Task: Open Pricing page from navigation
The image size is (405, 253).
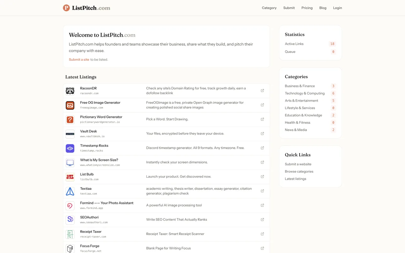Action: [307, 8]
